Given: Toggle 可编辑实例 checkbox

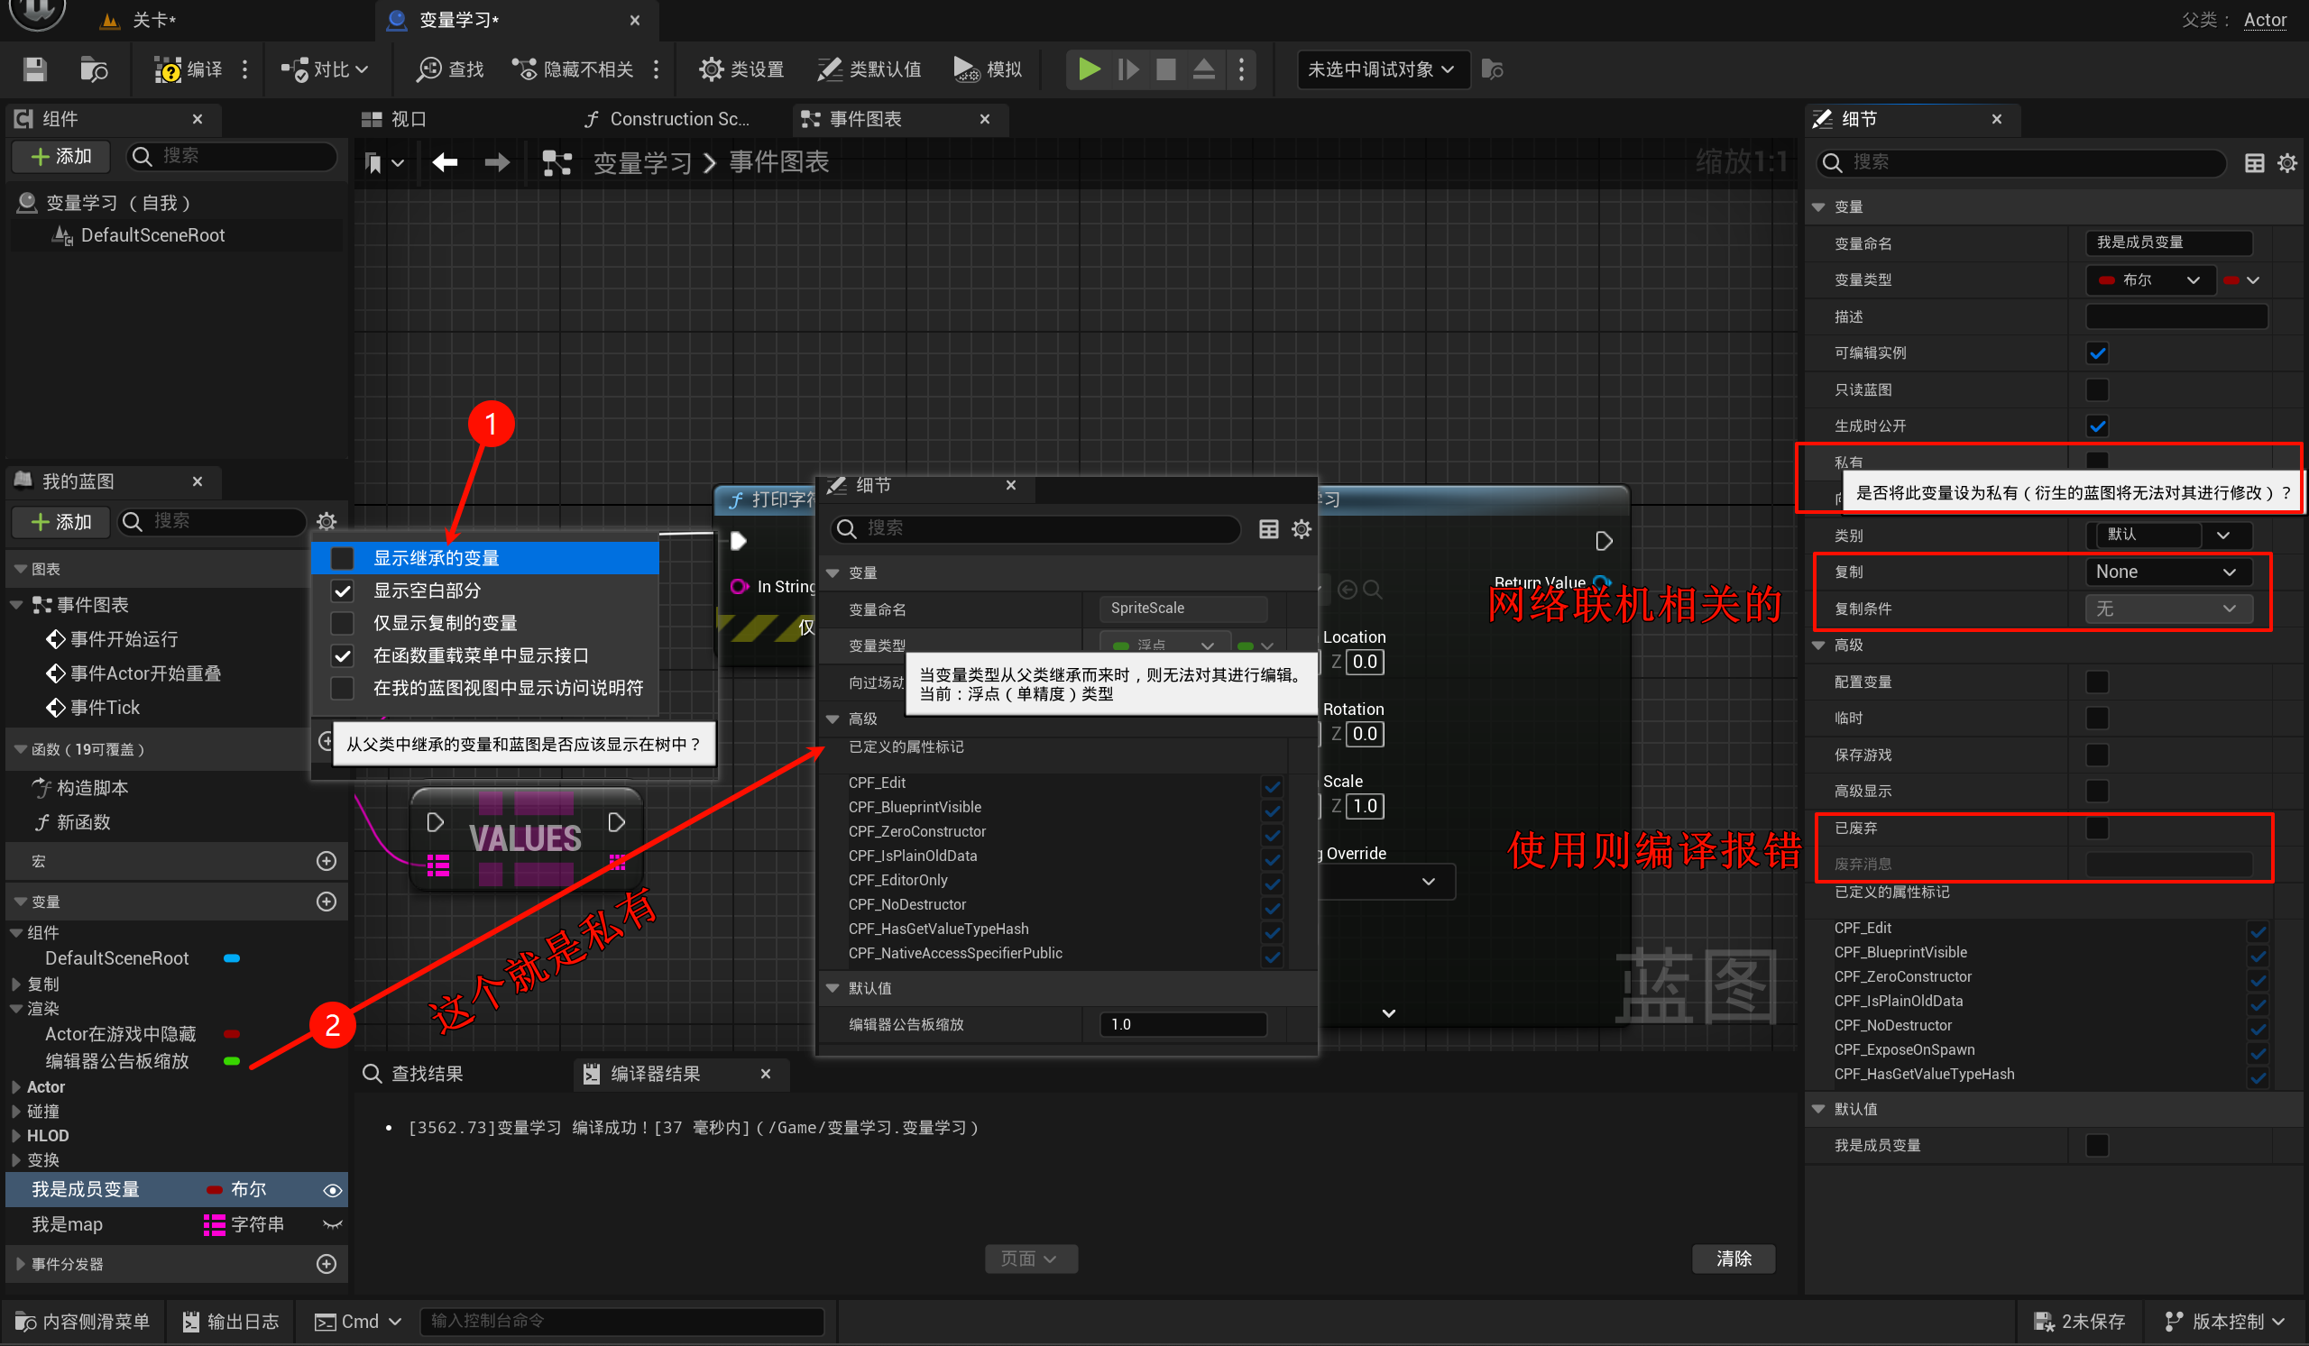Looking at the screenshot, I should coord(2096,353).
